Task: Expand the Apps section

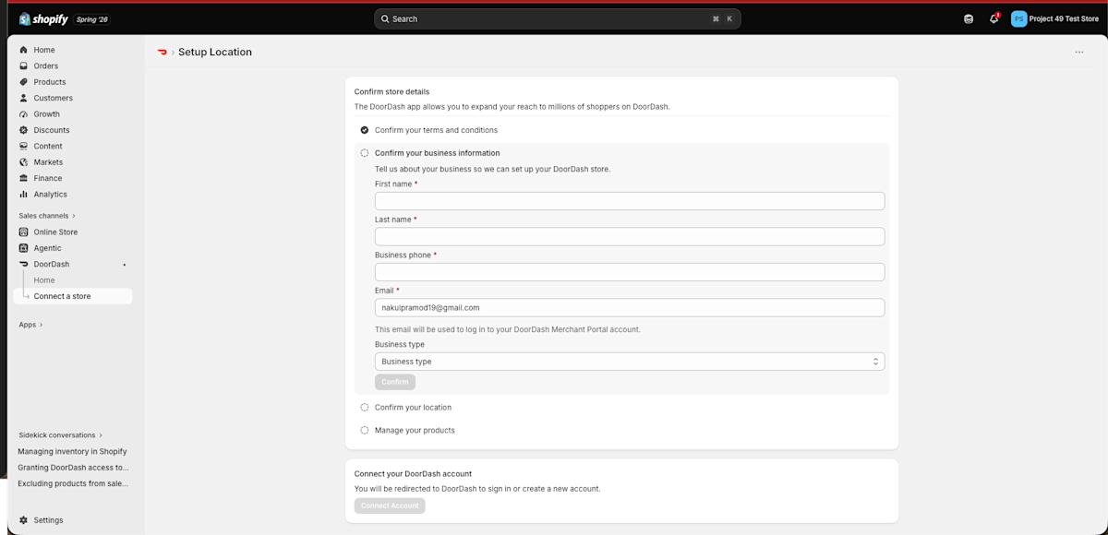Action: 30,325
